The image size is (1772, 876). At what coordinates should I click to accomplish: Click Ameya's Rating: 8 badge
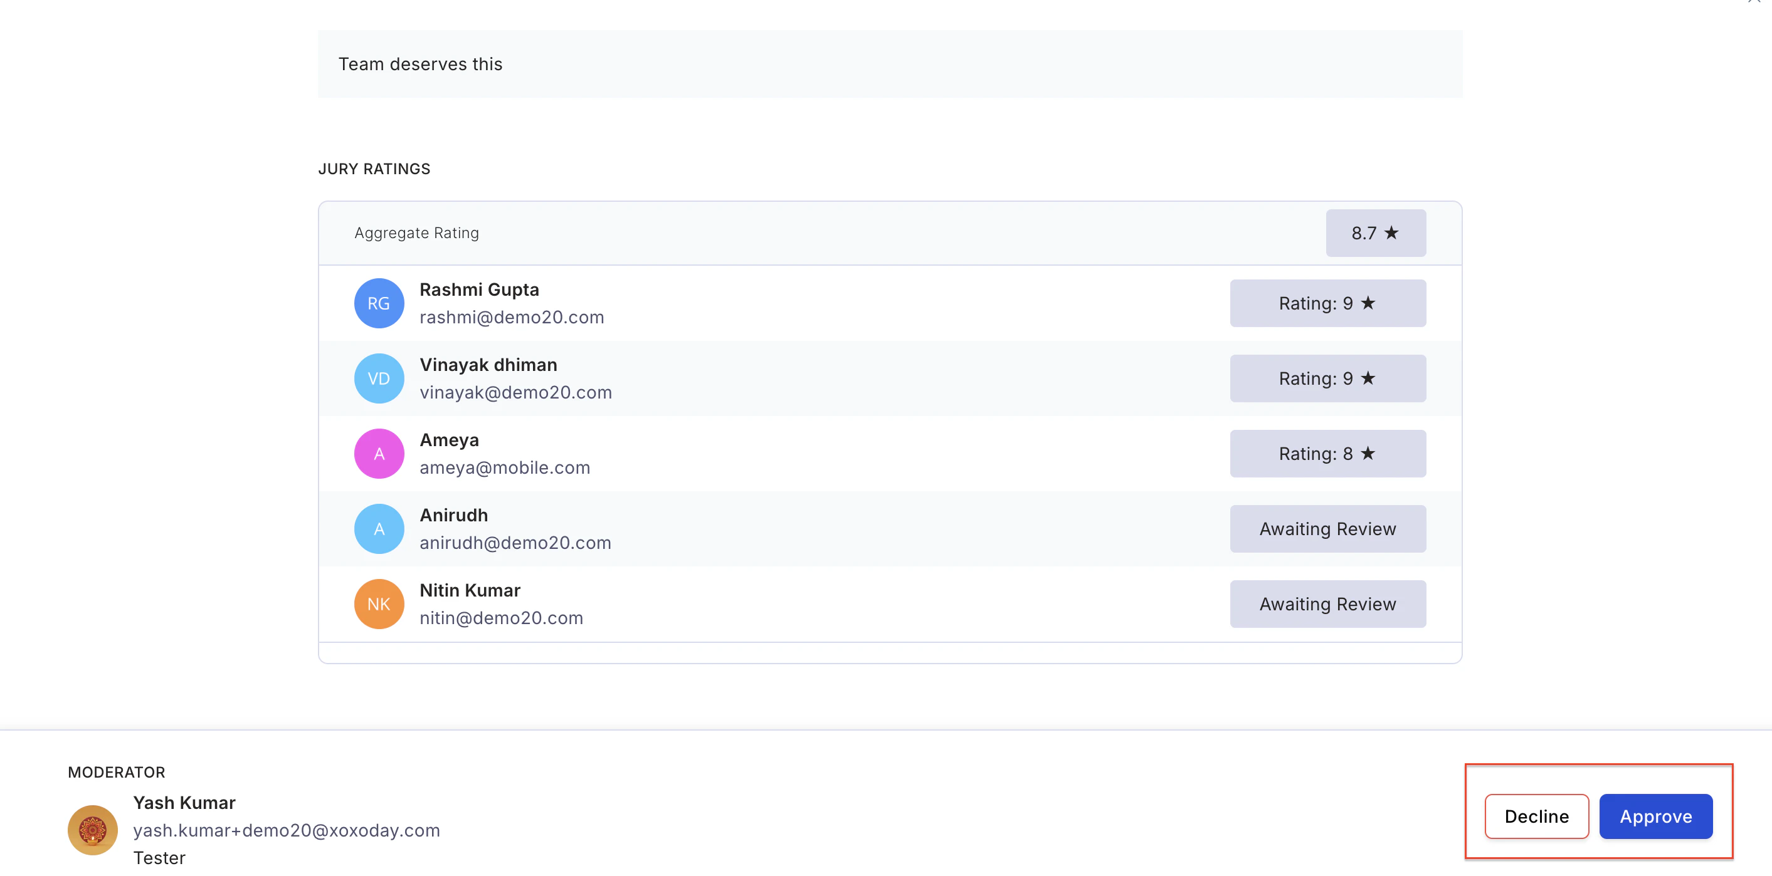click(1327, 454)
